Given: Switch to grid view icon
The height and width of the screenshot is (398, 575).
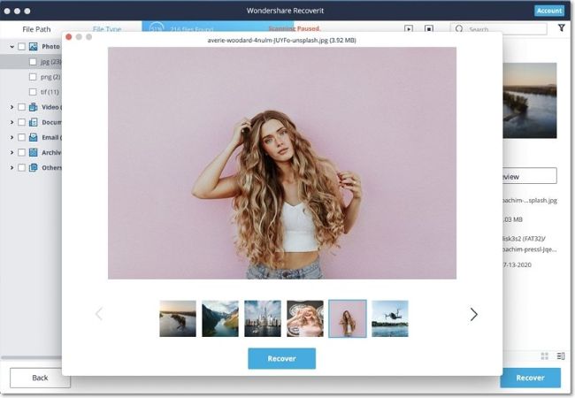Looking at the screenshot, I should tap(545, 356).
